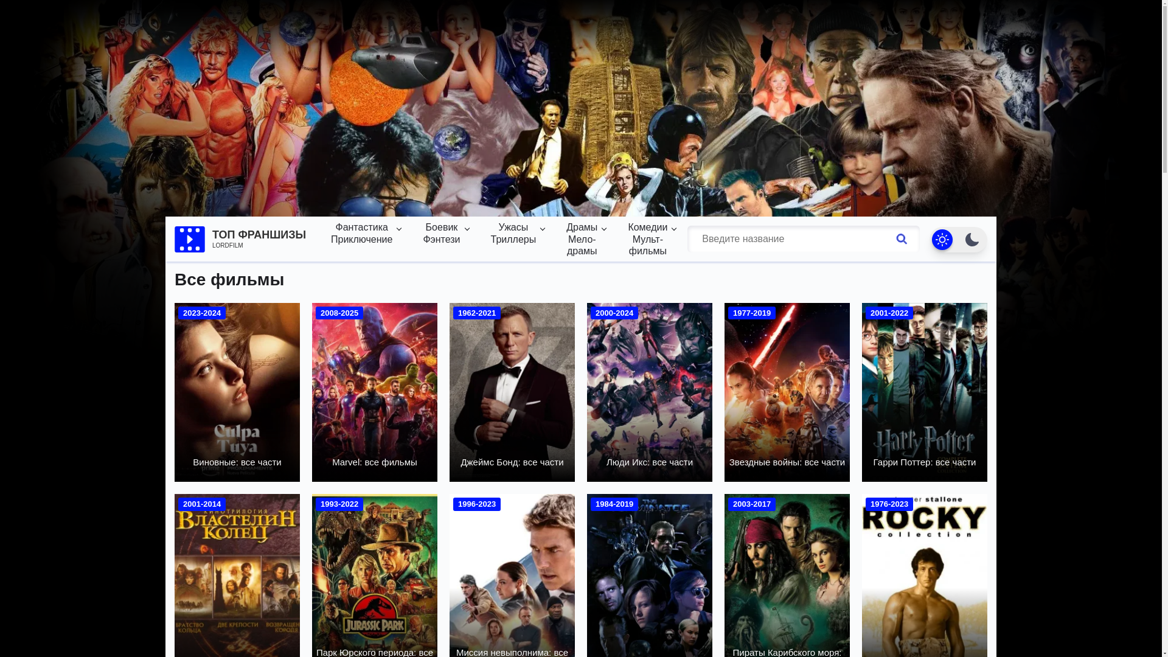Open the Marvel: все фильмы poster
This screenshot has width=1168, height=657.
click(375, 392)
